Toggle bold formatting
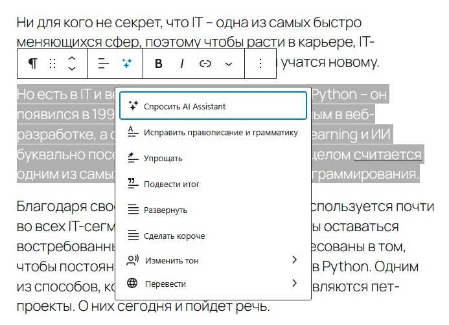 (x=158, y=63)
